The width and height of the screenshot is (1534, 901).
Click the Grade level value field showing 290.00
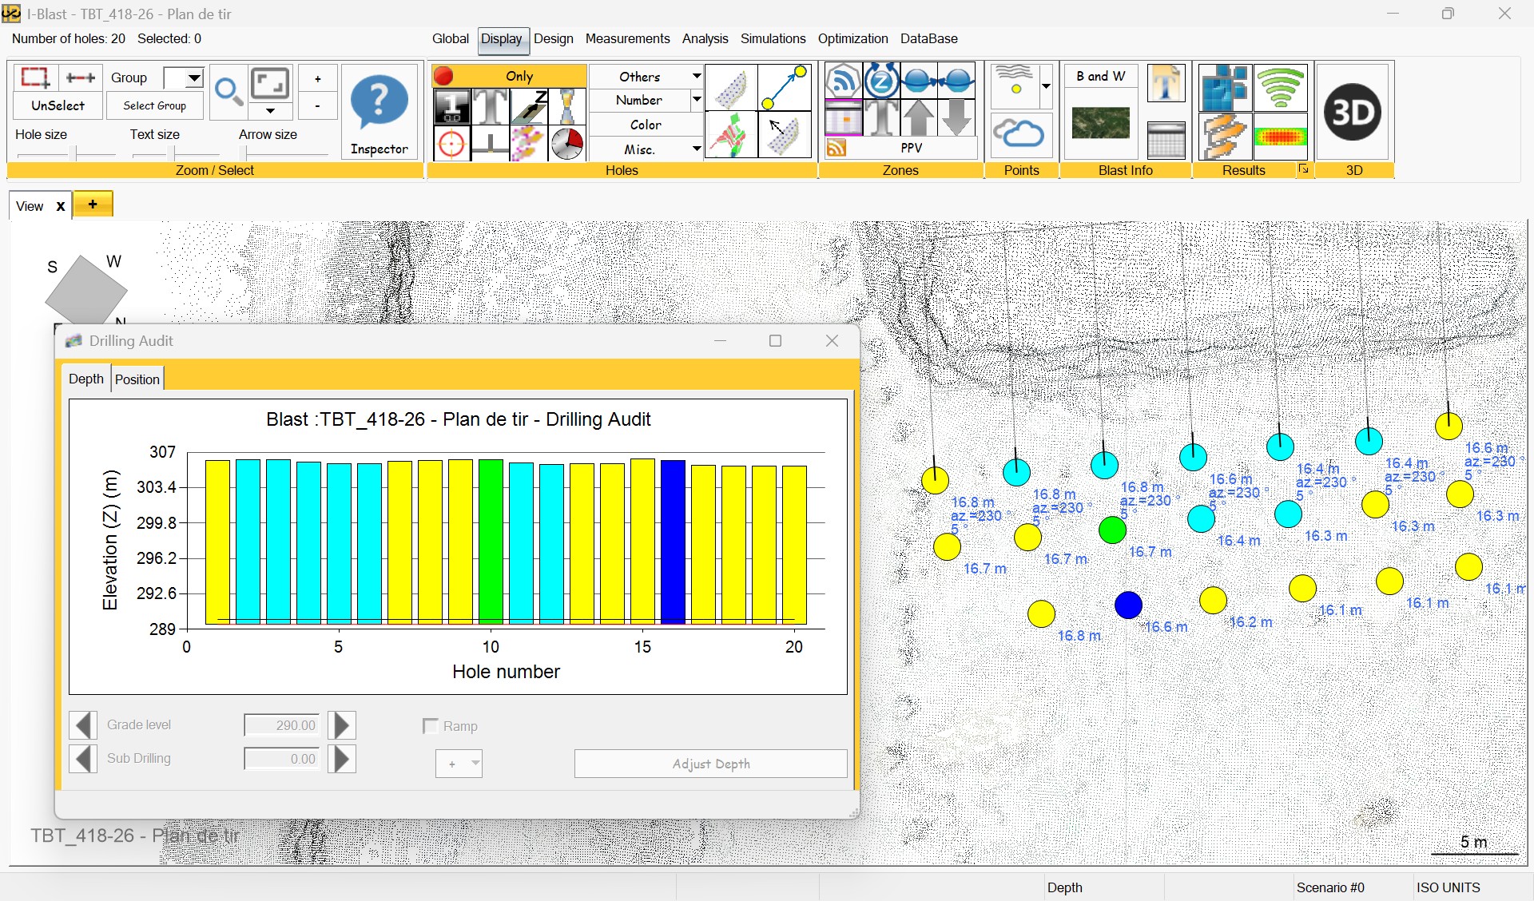281,725
